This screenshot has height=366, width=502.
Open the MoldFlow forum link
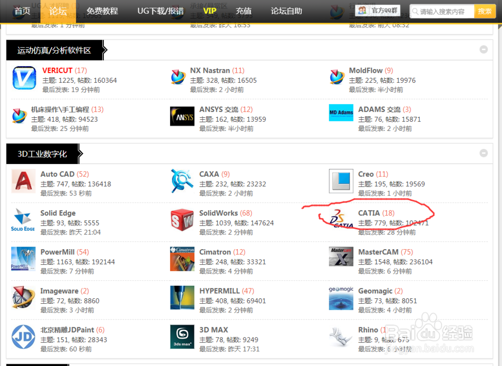(365, 70)
